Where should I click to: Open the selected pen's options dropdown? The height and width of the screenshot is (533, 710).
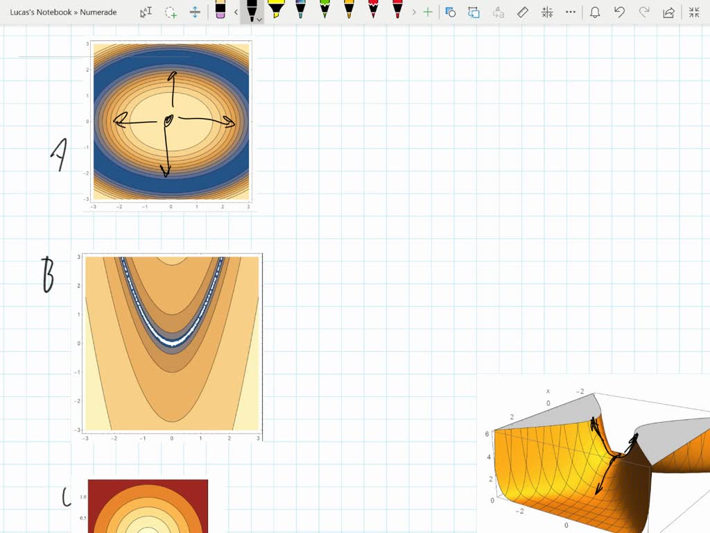pyautogui.click(x=260, y=19)
